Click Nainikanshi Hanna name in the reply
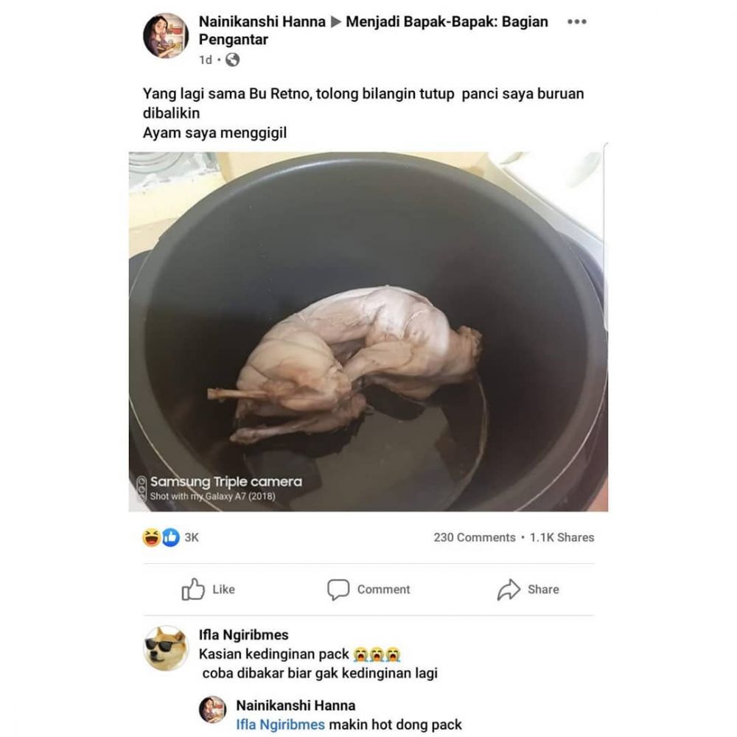737x737 pixels. pos(296,705)
